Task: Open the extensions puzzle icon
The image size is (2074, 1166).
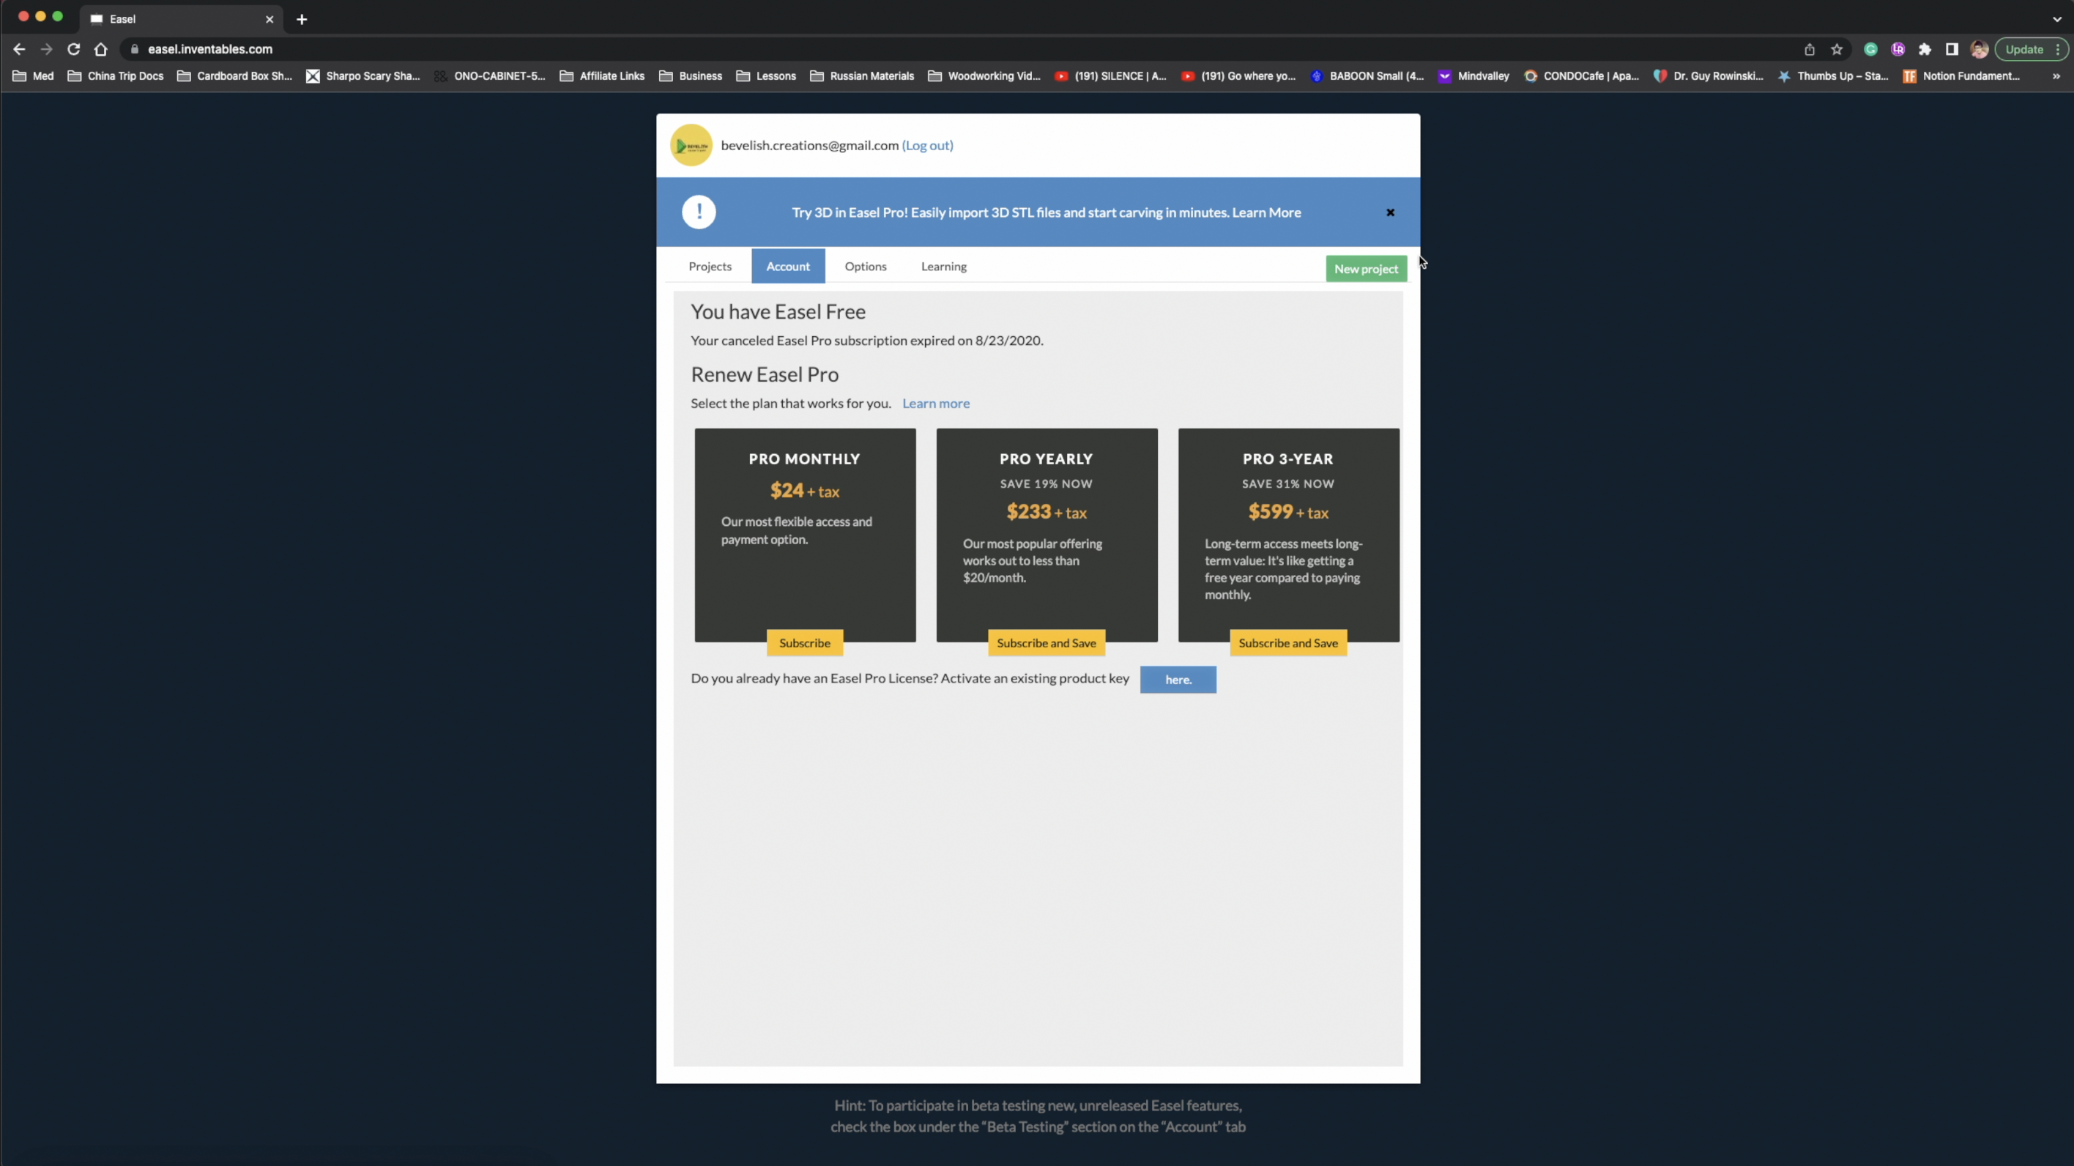Action: [1925, 49]
